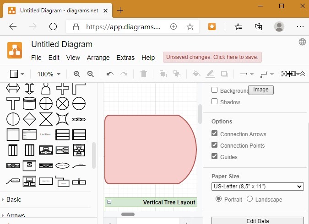309x224 pixels.
Task: Select the cross plus shape
Action: (62, 88)
